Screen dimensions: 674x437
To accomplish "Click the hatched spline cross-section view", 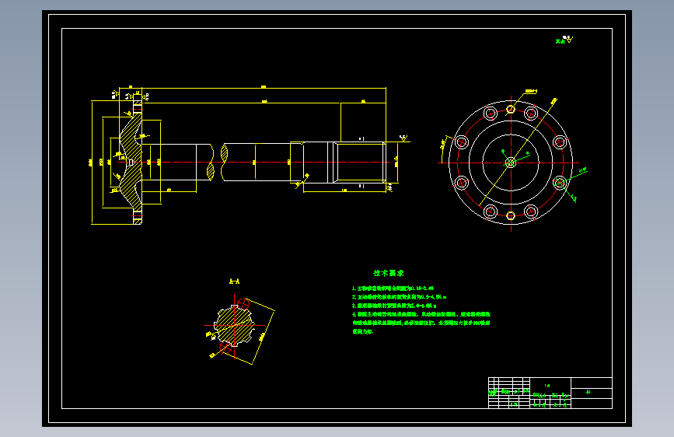I will click(233, 325).
